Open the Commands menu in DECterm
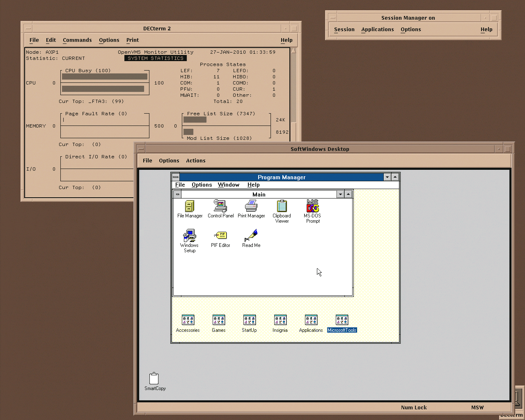 [77, 40]
